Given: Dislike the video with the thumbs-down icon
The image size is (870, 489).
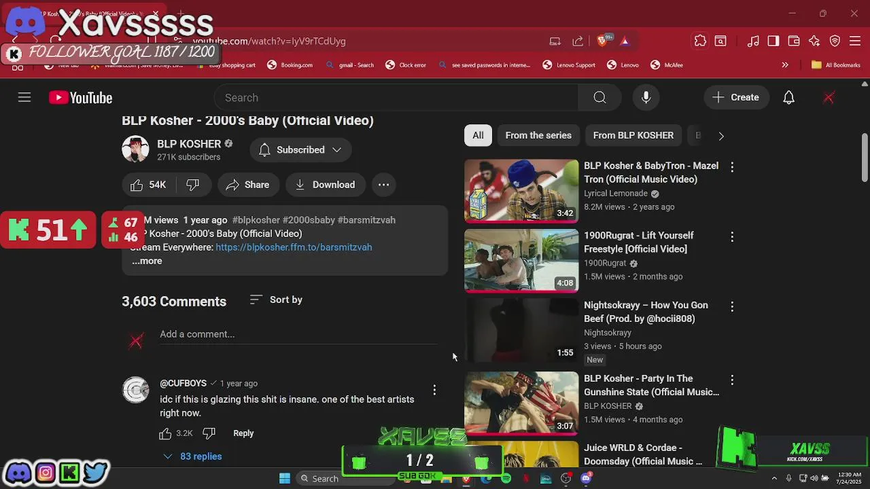Looking at the screenshot, I should tap(193, 185).
